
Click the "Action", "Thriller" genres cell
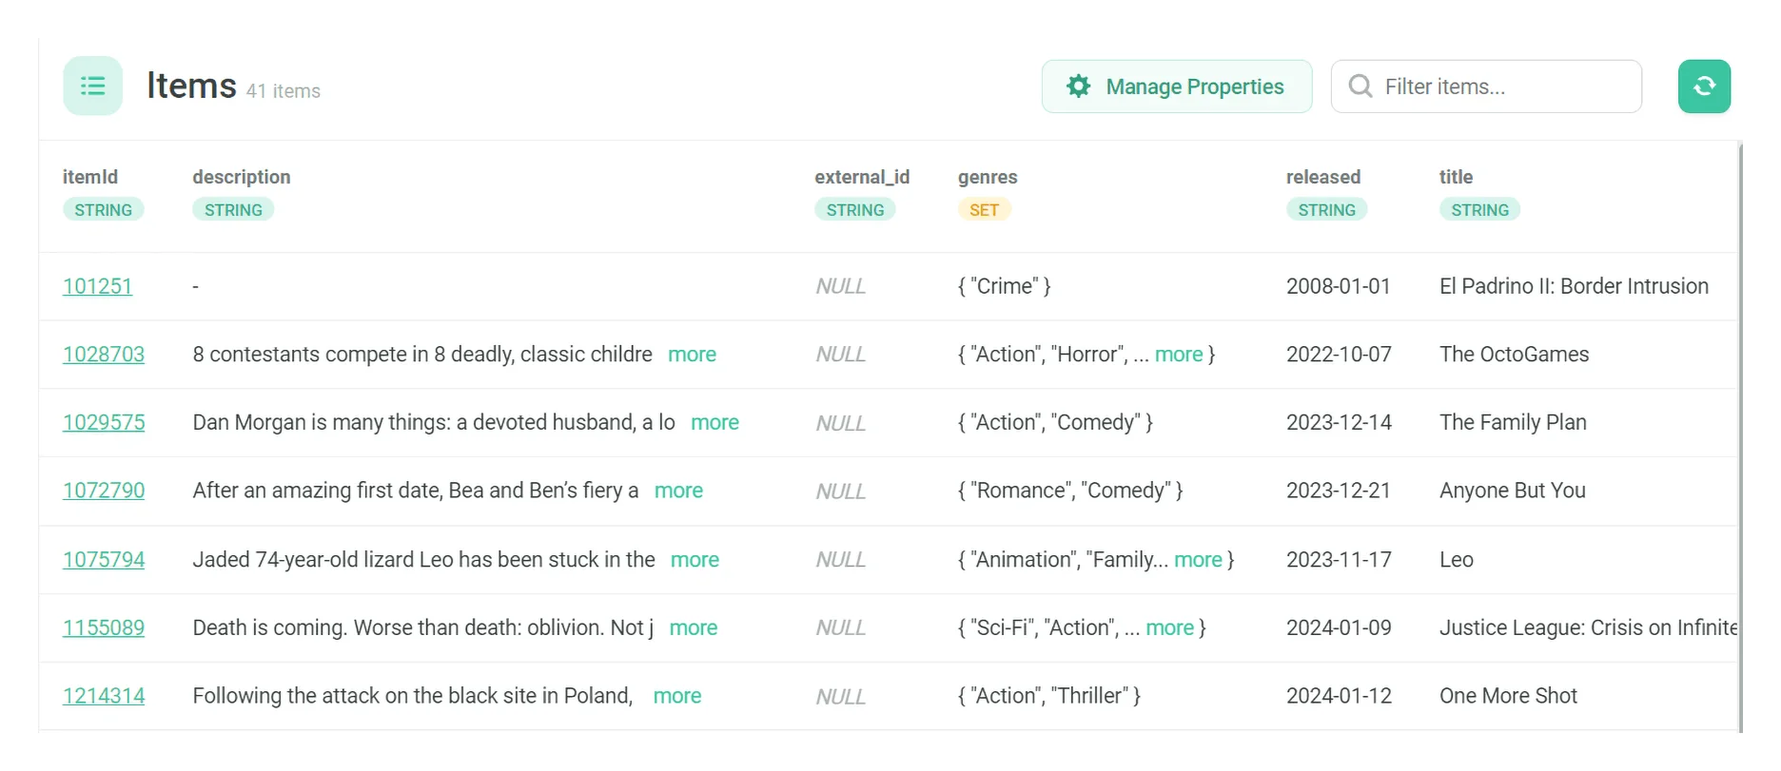[1049, 696]
